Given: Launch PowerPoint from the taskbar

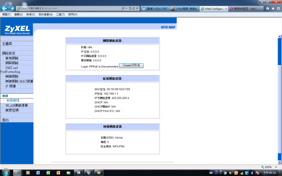Looking at the screenshot, I should [x=58, y=173].
